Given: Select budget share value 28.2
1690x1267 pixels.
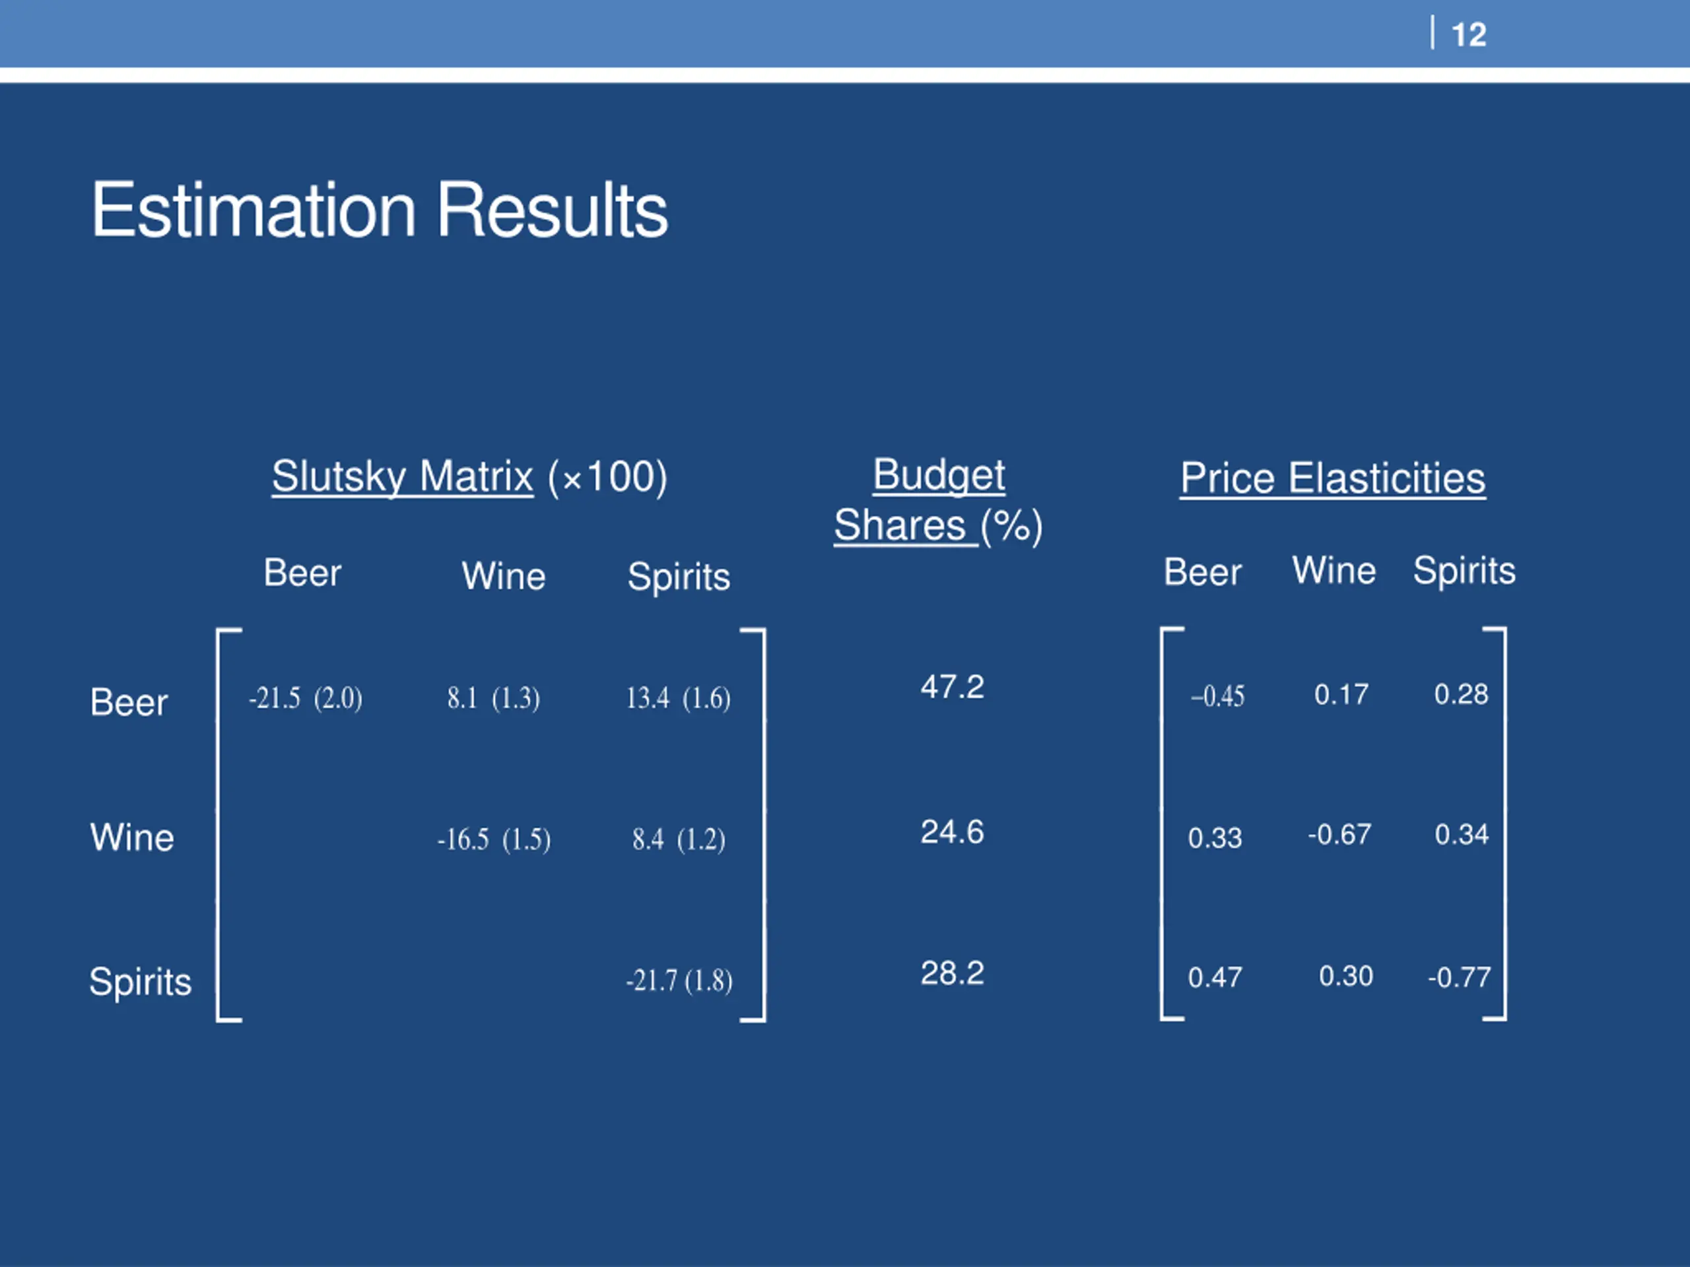Looking at the screenshot, I should [952, 973].
